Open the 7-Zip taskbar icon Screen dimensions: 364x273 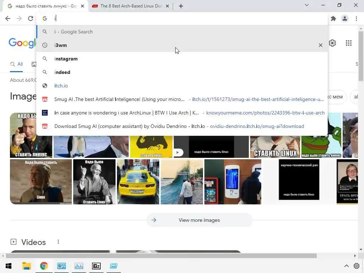96,266
